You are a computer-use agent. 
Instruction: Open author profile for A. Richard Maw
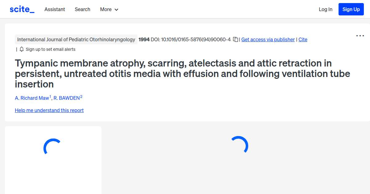pyautogui.click(x=32, y=98)
